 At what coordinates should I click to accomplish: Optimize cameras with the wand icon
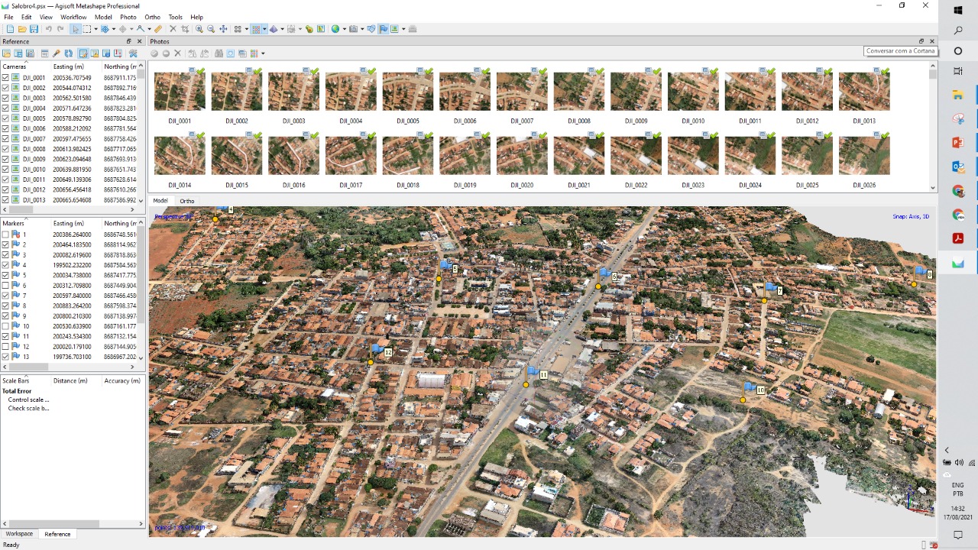tap(57, 53)
